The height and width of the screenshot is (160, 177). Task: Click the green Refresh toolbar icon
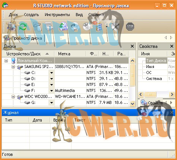pyautogui.click(x=23, y=27)
